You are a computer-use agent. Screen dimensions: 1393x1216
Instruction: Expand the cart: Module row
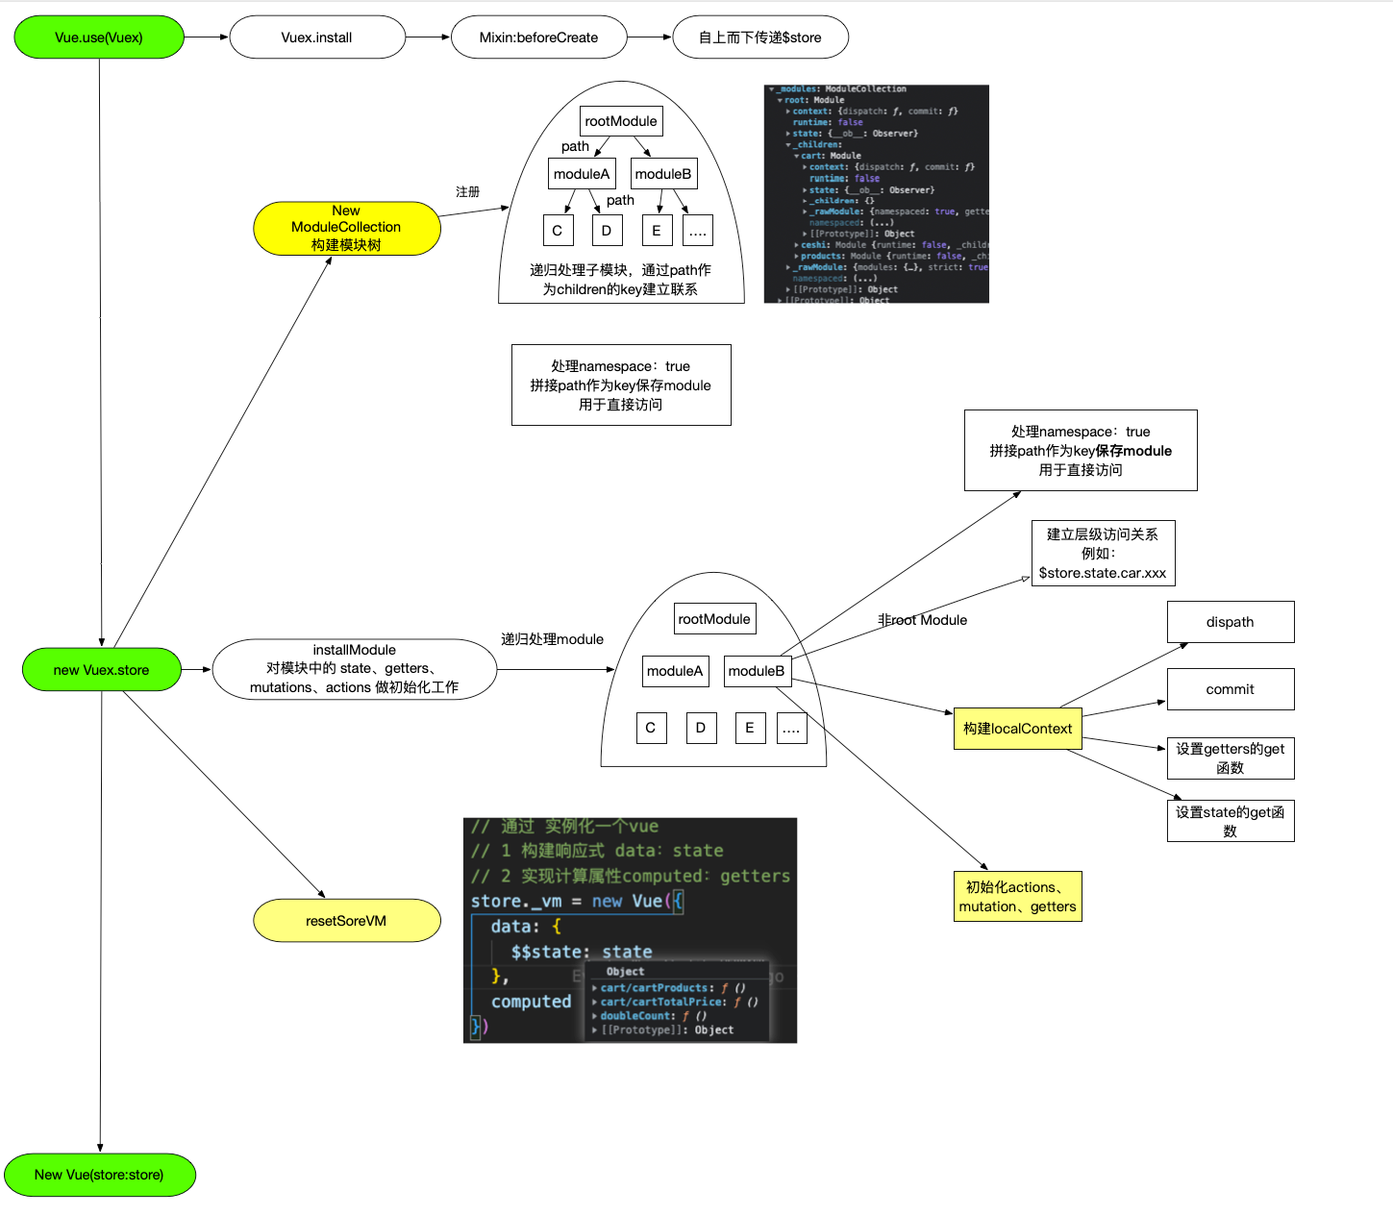point(797,156)
